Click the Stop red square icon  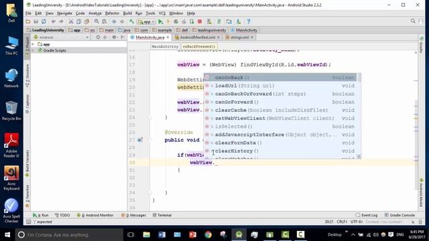[200, 21]
